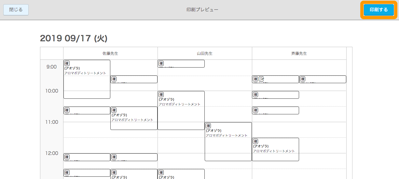Viewport: 399px width, 179px height.
Task: Click 確 icon on 斉藤先生 10:00 appointment
Action: click(255, 95)
